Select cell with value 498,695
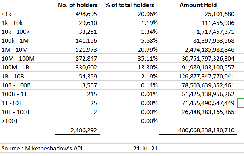244x156 pixels. (x=77, y=14)
